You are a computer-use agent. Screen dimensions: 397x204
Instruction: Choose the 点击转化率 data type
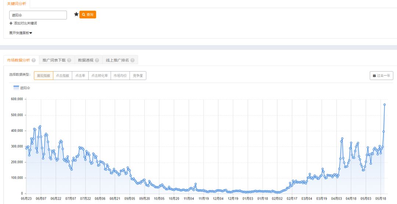tap(100, 76)
